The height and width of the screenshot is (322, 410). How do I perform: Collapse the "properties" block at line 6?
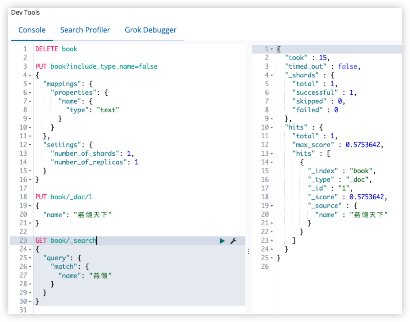click(30, 93)
